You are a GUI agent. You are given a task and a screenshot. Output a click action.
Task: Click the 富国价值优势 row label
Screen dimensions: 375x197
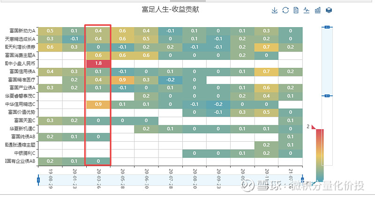coord(22,112)
